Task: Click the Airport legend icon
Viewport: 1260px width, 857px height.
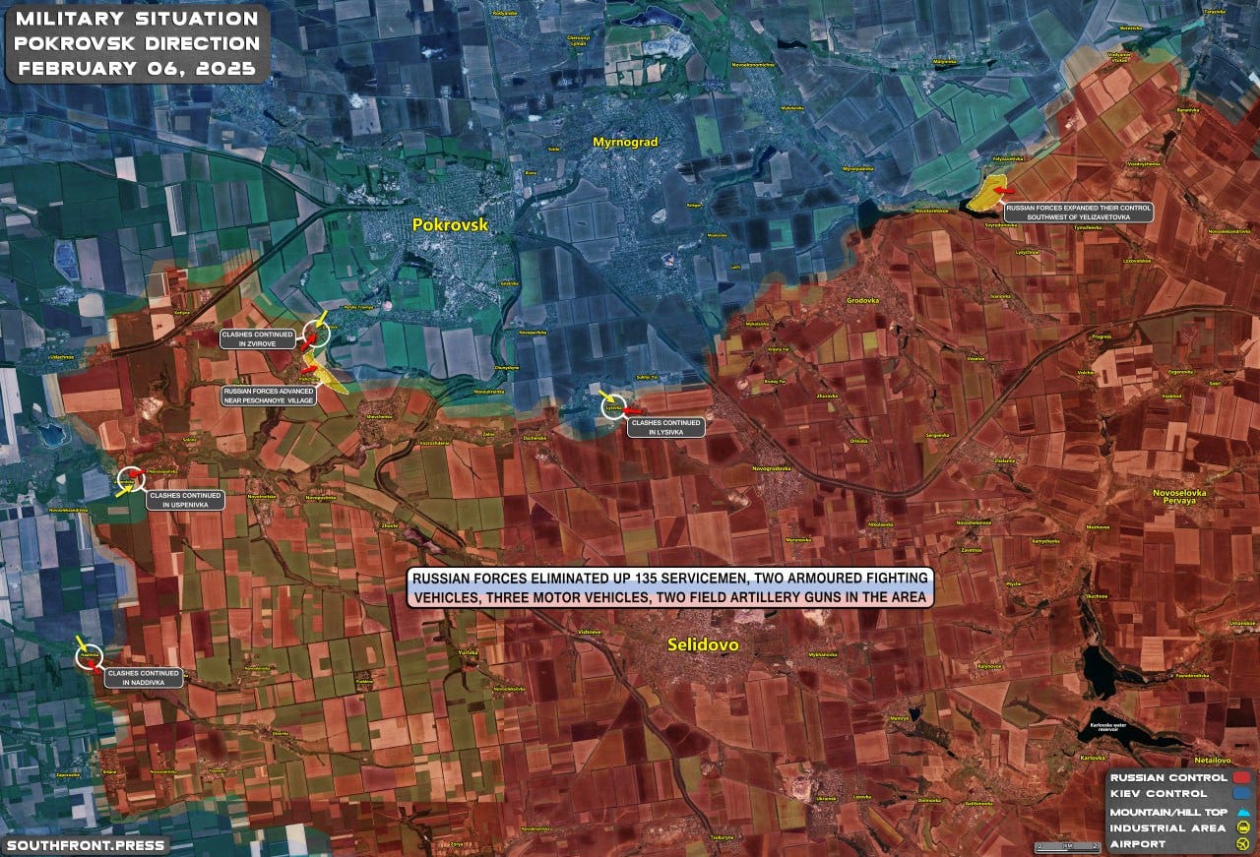Action: pos(1244,844)
